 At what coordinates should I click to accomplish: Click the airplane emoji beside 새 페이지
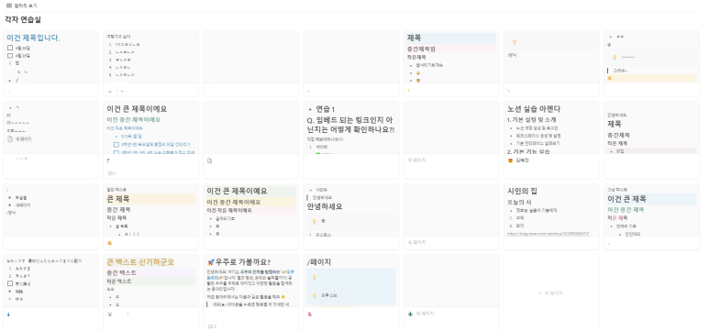(x=410, y=314)
